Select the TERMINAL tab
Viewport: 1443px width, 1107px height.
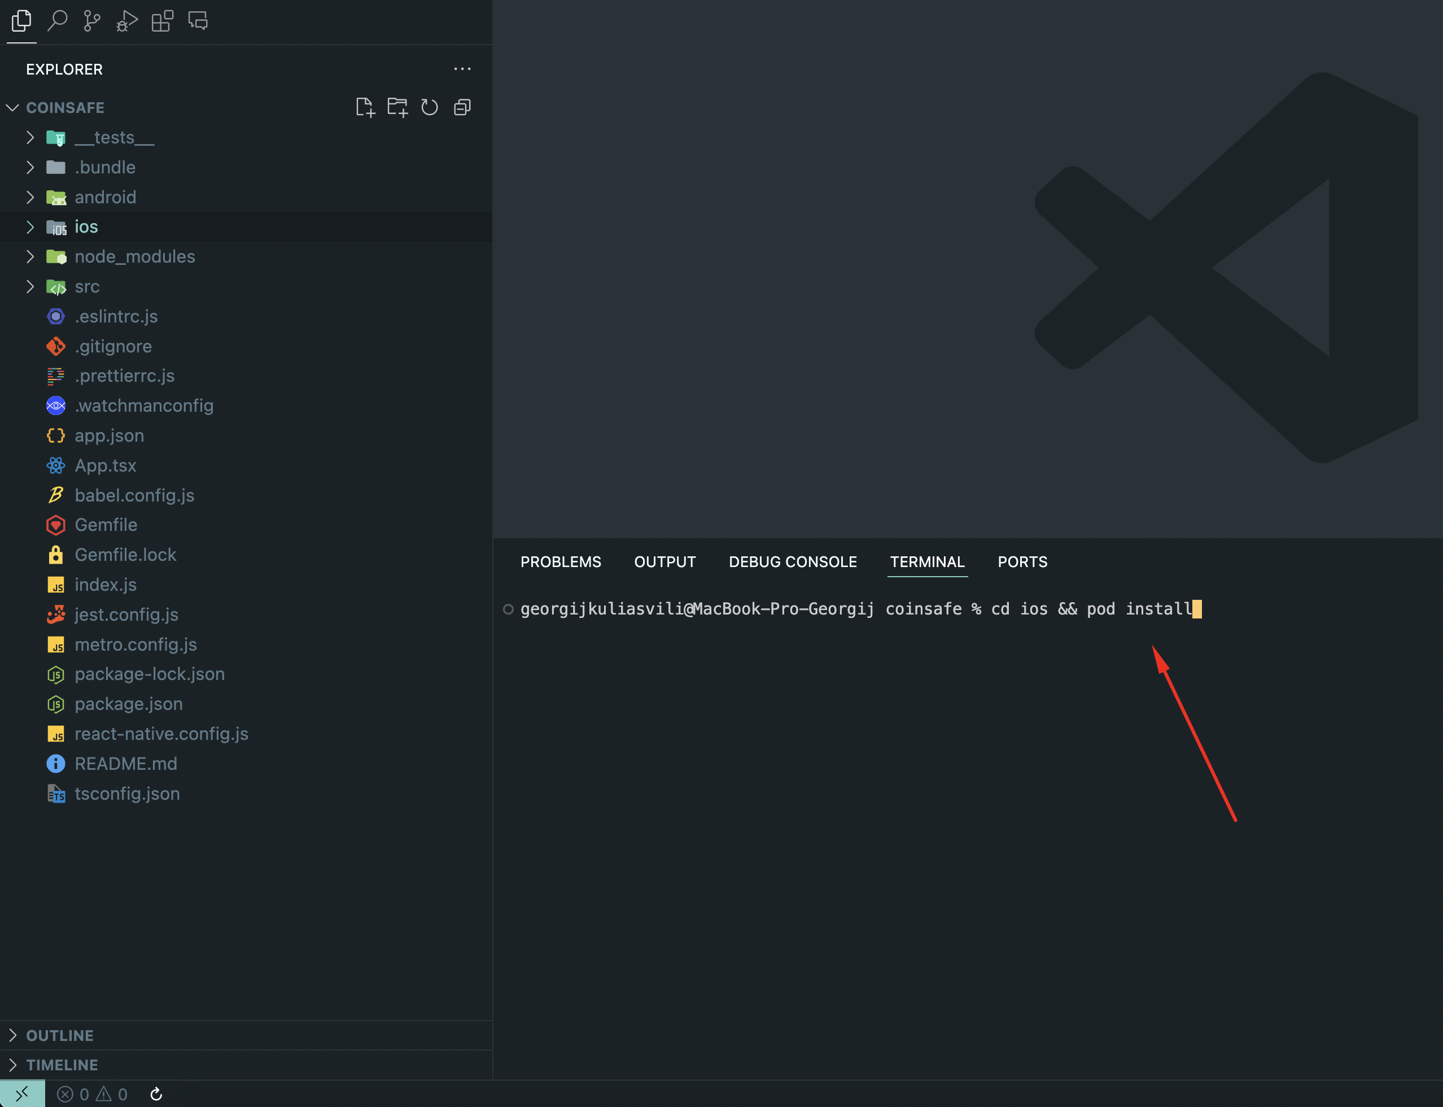coord(928,562)
